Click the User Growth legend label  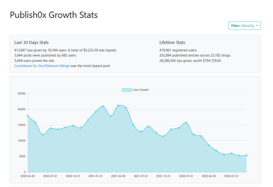[x=140, y=90]
